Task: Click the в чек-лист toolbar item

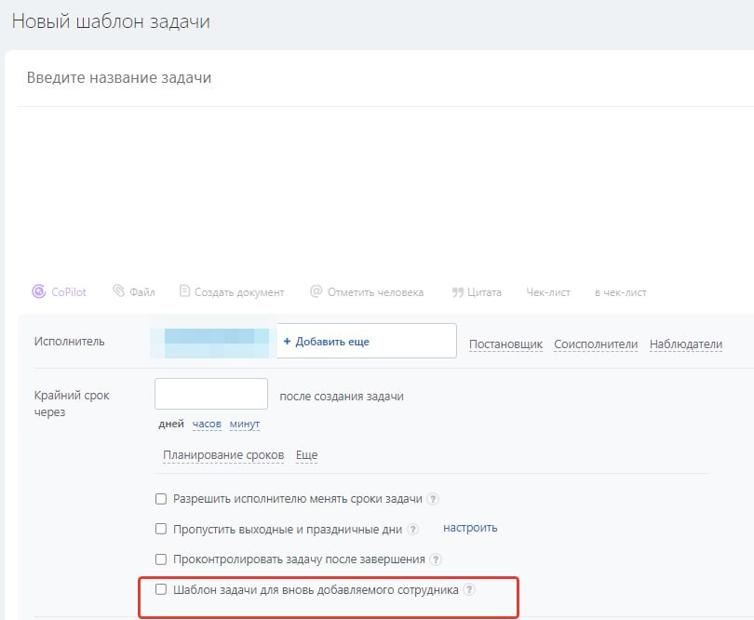Action: tap(621, 292)
